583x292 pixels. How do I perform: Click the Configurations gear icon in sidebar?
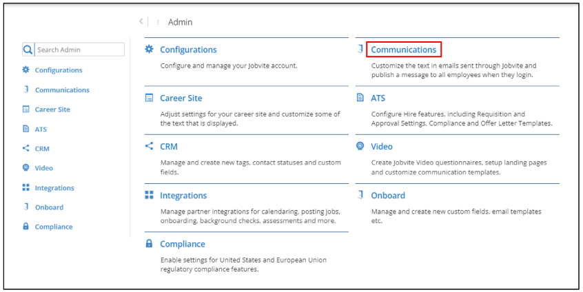pos(26,70)
